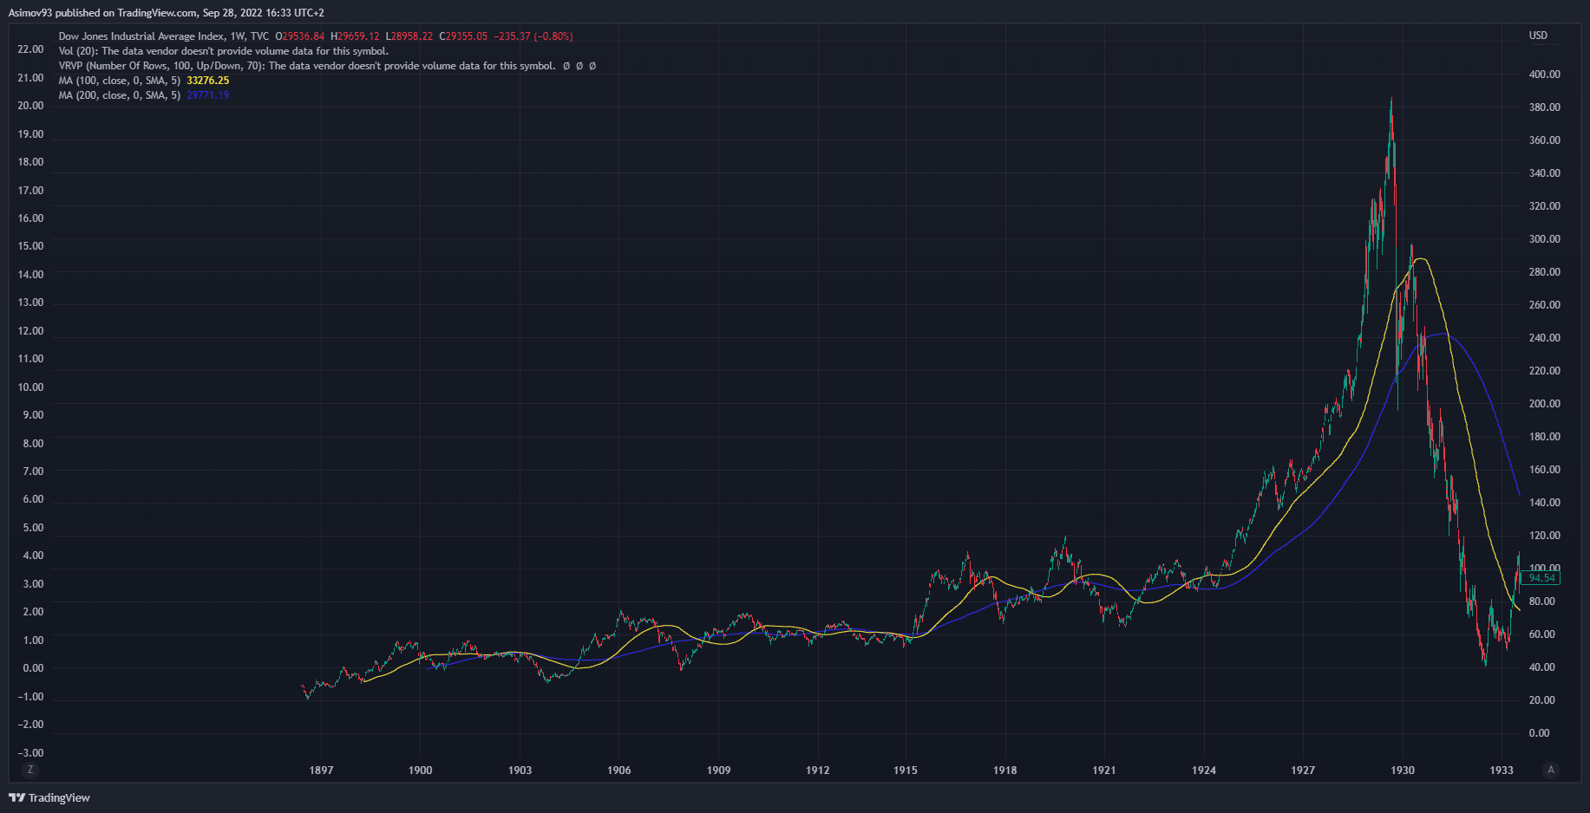1590x813 pixels.
Task: Click the green 94.54 current price label
Action: pyautogui.click(x=1541, y=578)
